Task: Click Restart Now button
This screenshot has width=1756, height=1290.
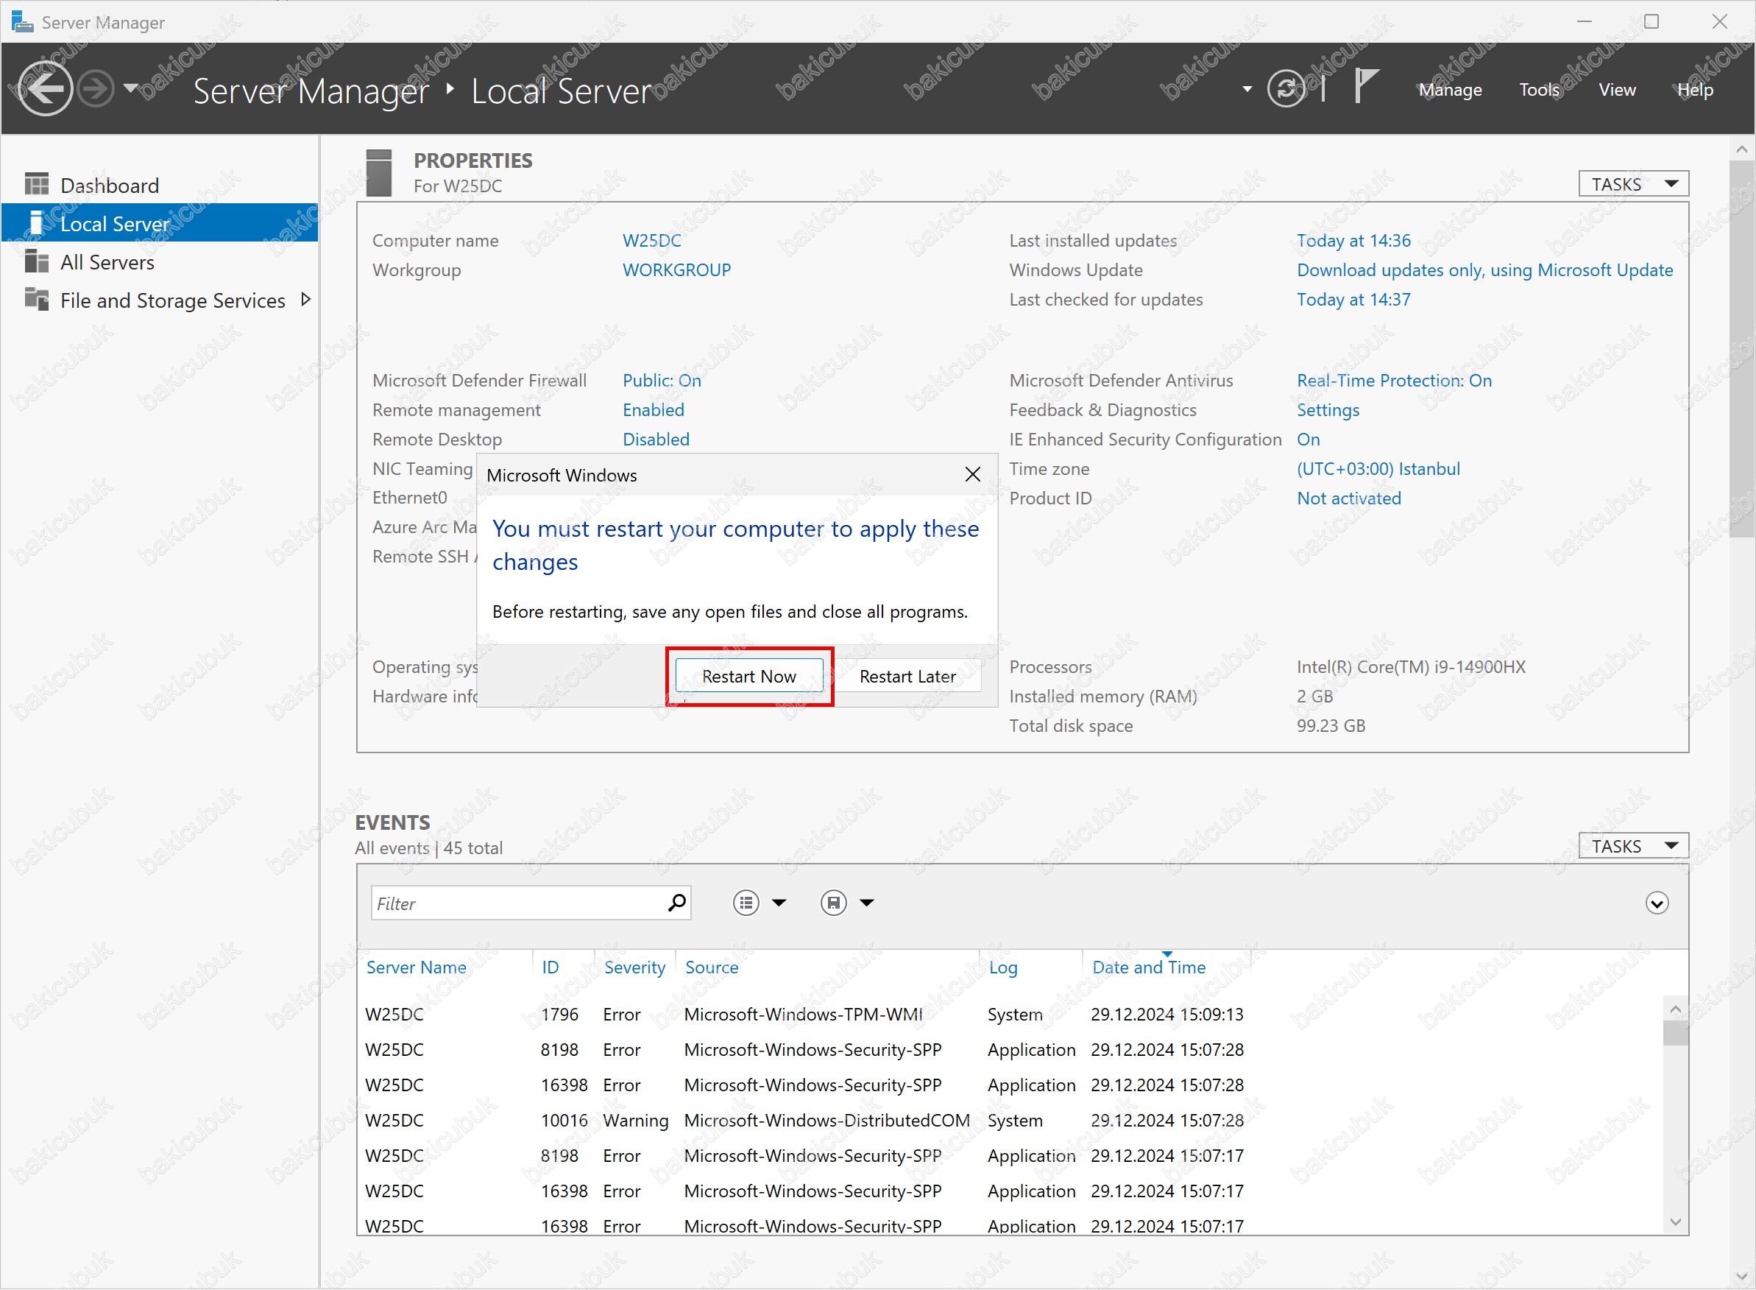Action: 748,676
